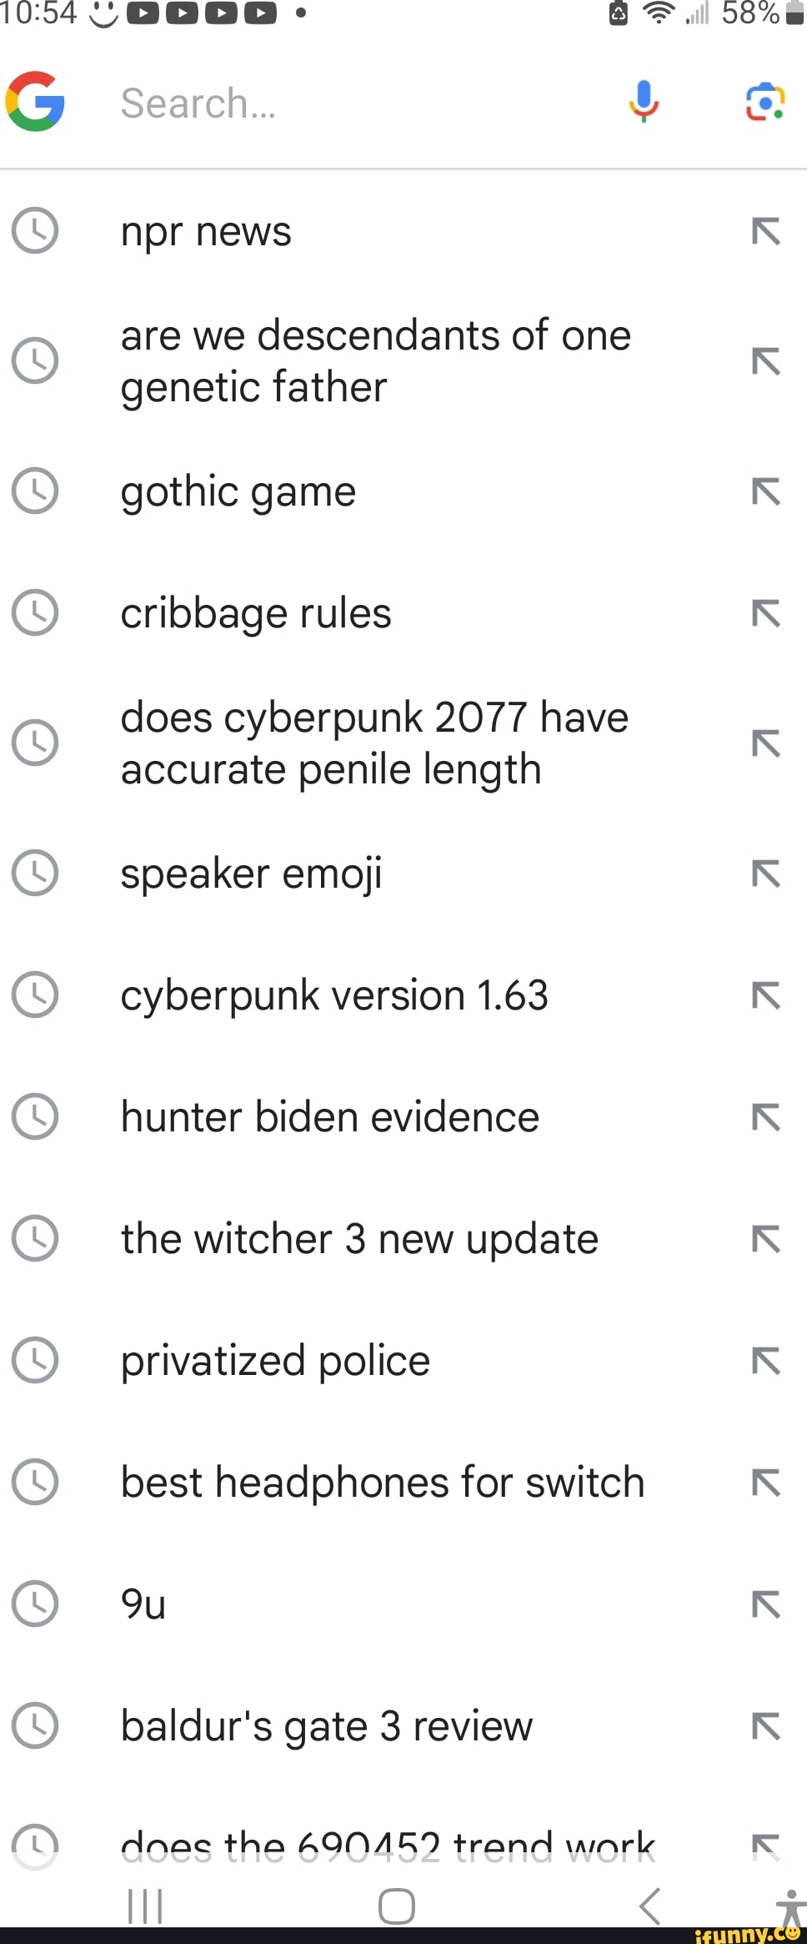The width and height of the screenshot is (807, 1944).
Task: Open Android recent apps button
Action: pyautogui.click(x=145, y=1906)
